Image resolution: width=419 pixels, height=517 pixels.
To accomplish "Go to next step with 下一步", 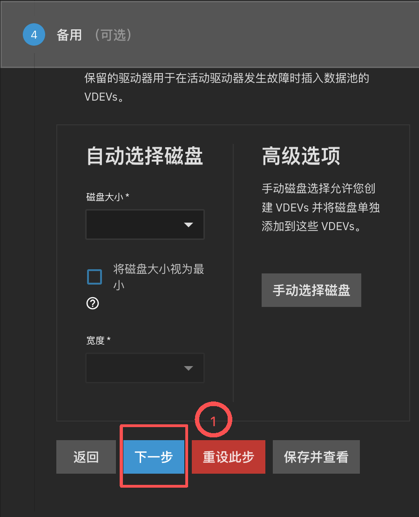I will [154, 457].
